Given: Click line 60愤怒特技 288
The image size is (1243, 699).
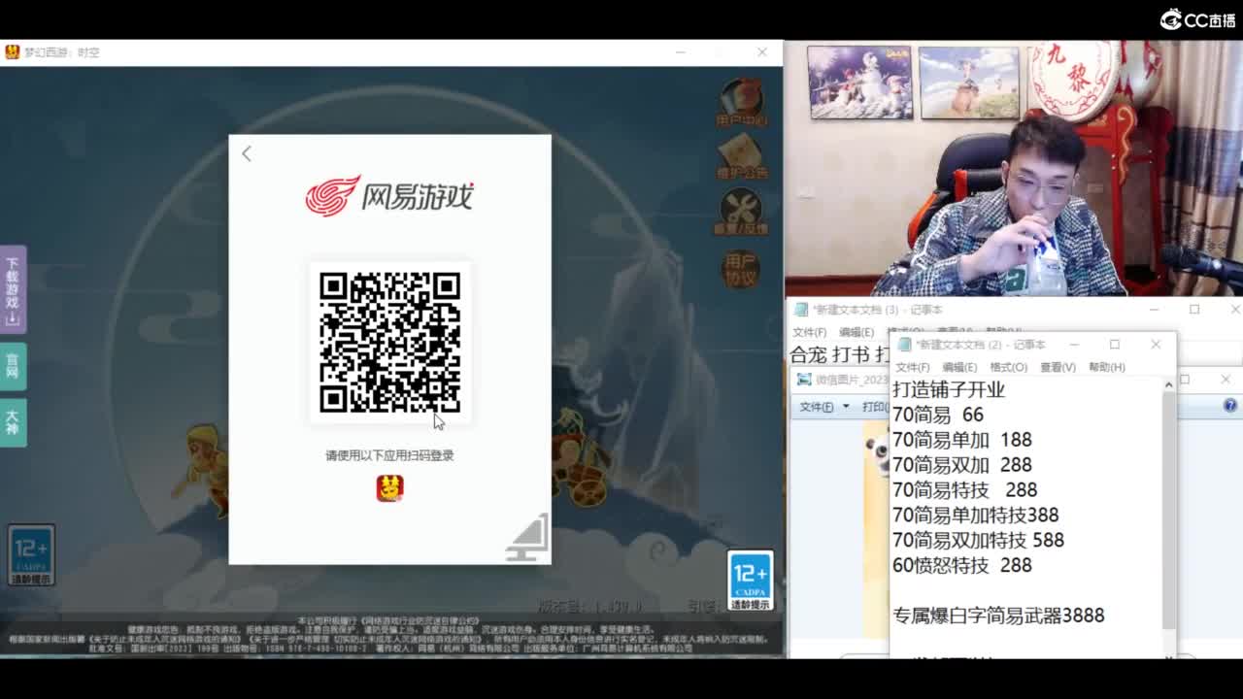Looking at the screenshot, I should click(x=962, y=565).
